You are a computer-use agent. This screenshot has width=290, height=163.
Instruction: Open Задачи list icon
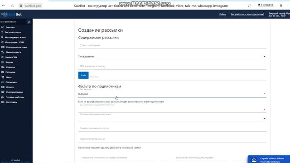2,62
